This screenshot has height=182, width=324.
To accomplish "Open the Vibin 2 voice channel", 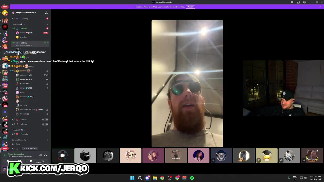I will pos(30,44).
